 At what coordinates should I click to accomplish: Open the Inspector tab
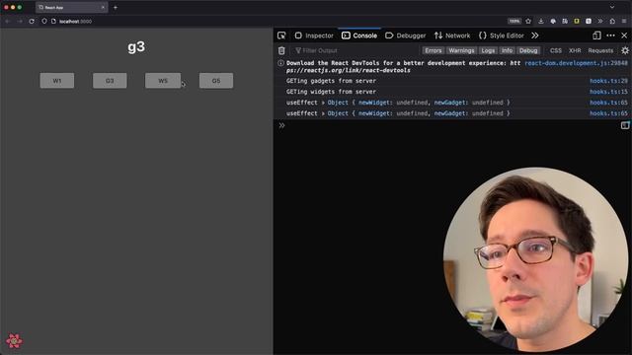click(x=314, y=35)
